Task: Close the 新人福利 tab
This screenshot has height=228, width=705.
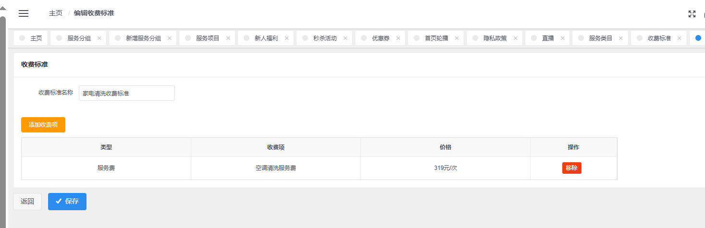Action: pyautogui.click(x=286, y=38)
